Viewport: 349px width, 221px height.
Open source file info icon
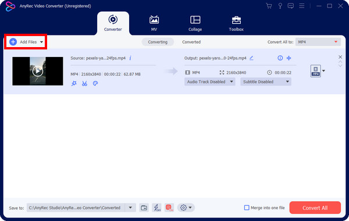pyautogui.click(x=130, y=58)
